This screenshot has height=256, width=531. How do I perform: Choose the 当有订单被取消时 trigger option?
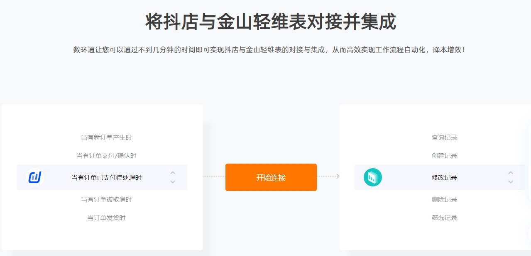(106, 200)
